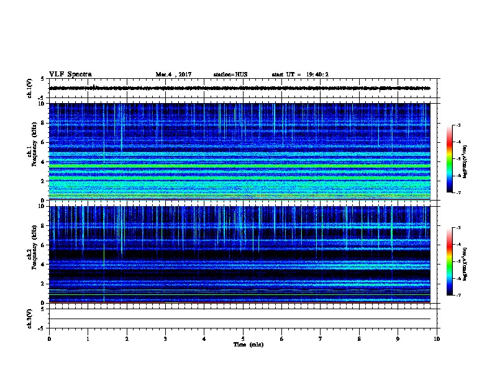492x380 pixels.
Task: Click the -3 label on ch.2 color bar
Action: (458, 228)
